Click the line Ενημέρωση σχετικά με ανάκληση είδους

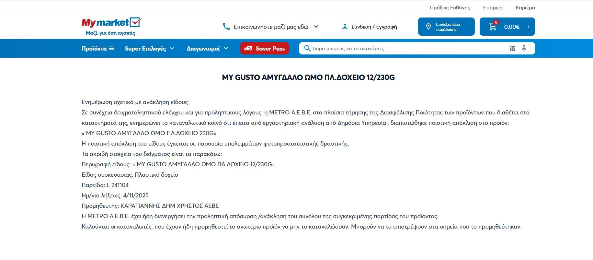(x=135, y=102)
